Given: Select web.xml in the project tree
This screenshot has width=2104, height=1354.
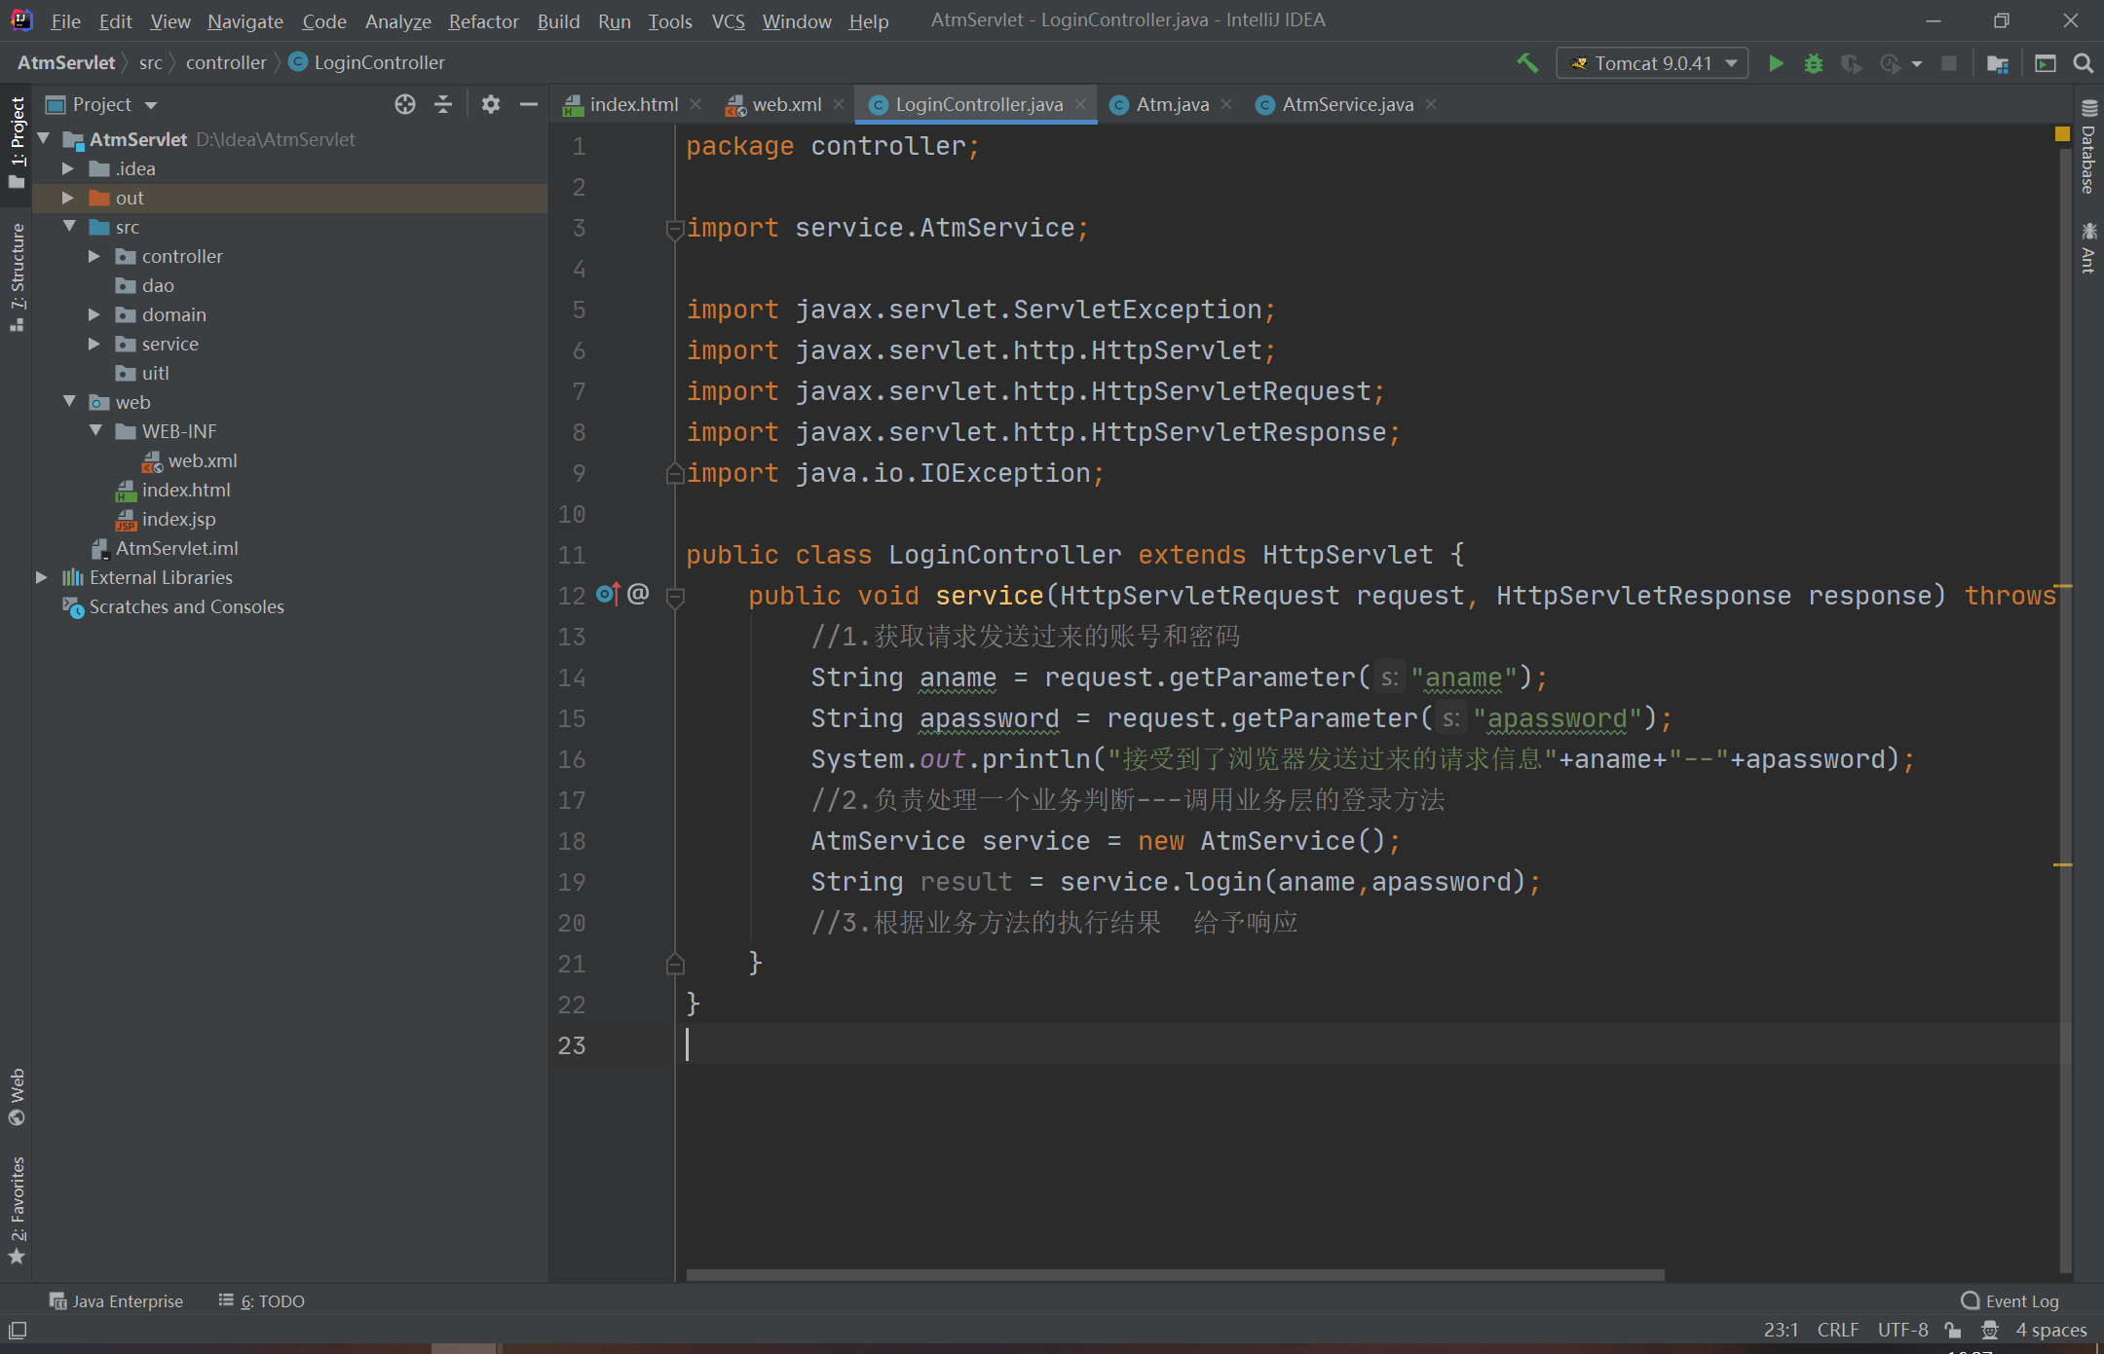Looking at the screenshot, I should pyautogui.click(x=203, y=460).
